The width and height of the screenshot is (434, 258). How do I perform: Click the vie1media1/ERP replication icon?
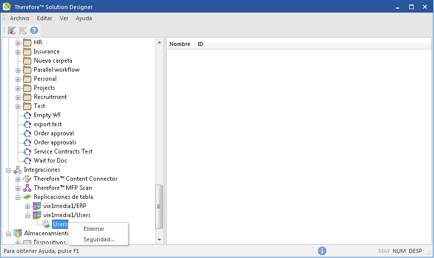[37, 206]
